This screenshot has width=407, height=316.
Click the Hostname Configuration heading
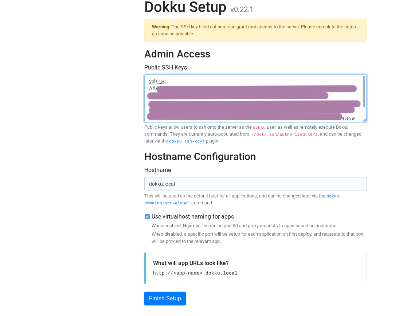click(200, 156)
